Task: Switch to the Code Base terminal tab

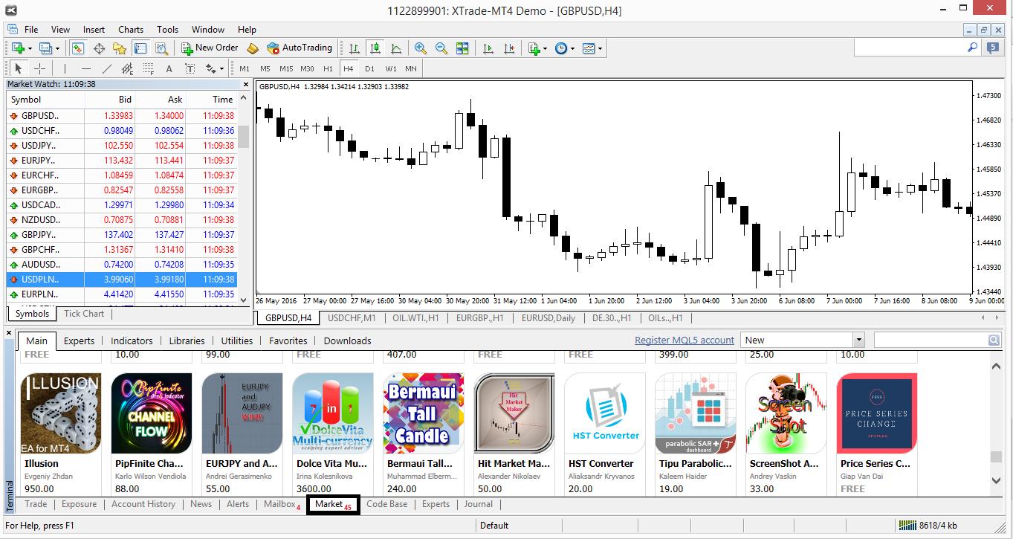Action: tap(386, 504)
